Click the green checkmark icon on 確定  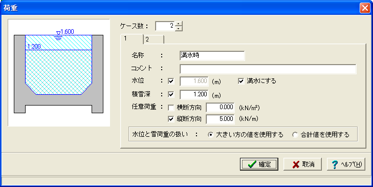click(x=252, y=164)
